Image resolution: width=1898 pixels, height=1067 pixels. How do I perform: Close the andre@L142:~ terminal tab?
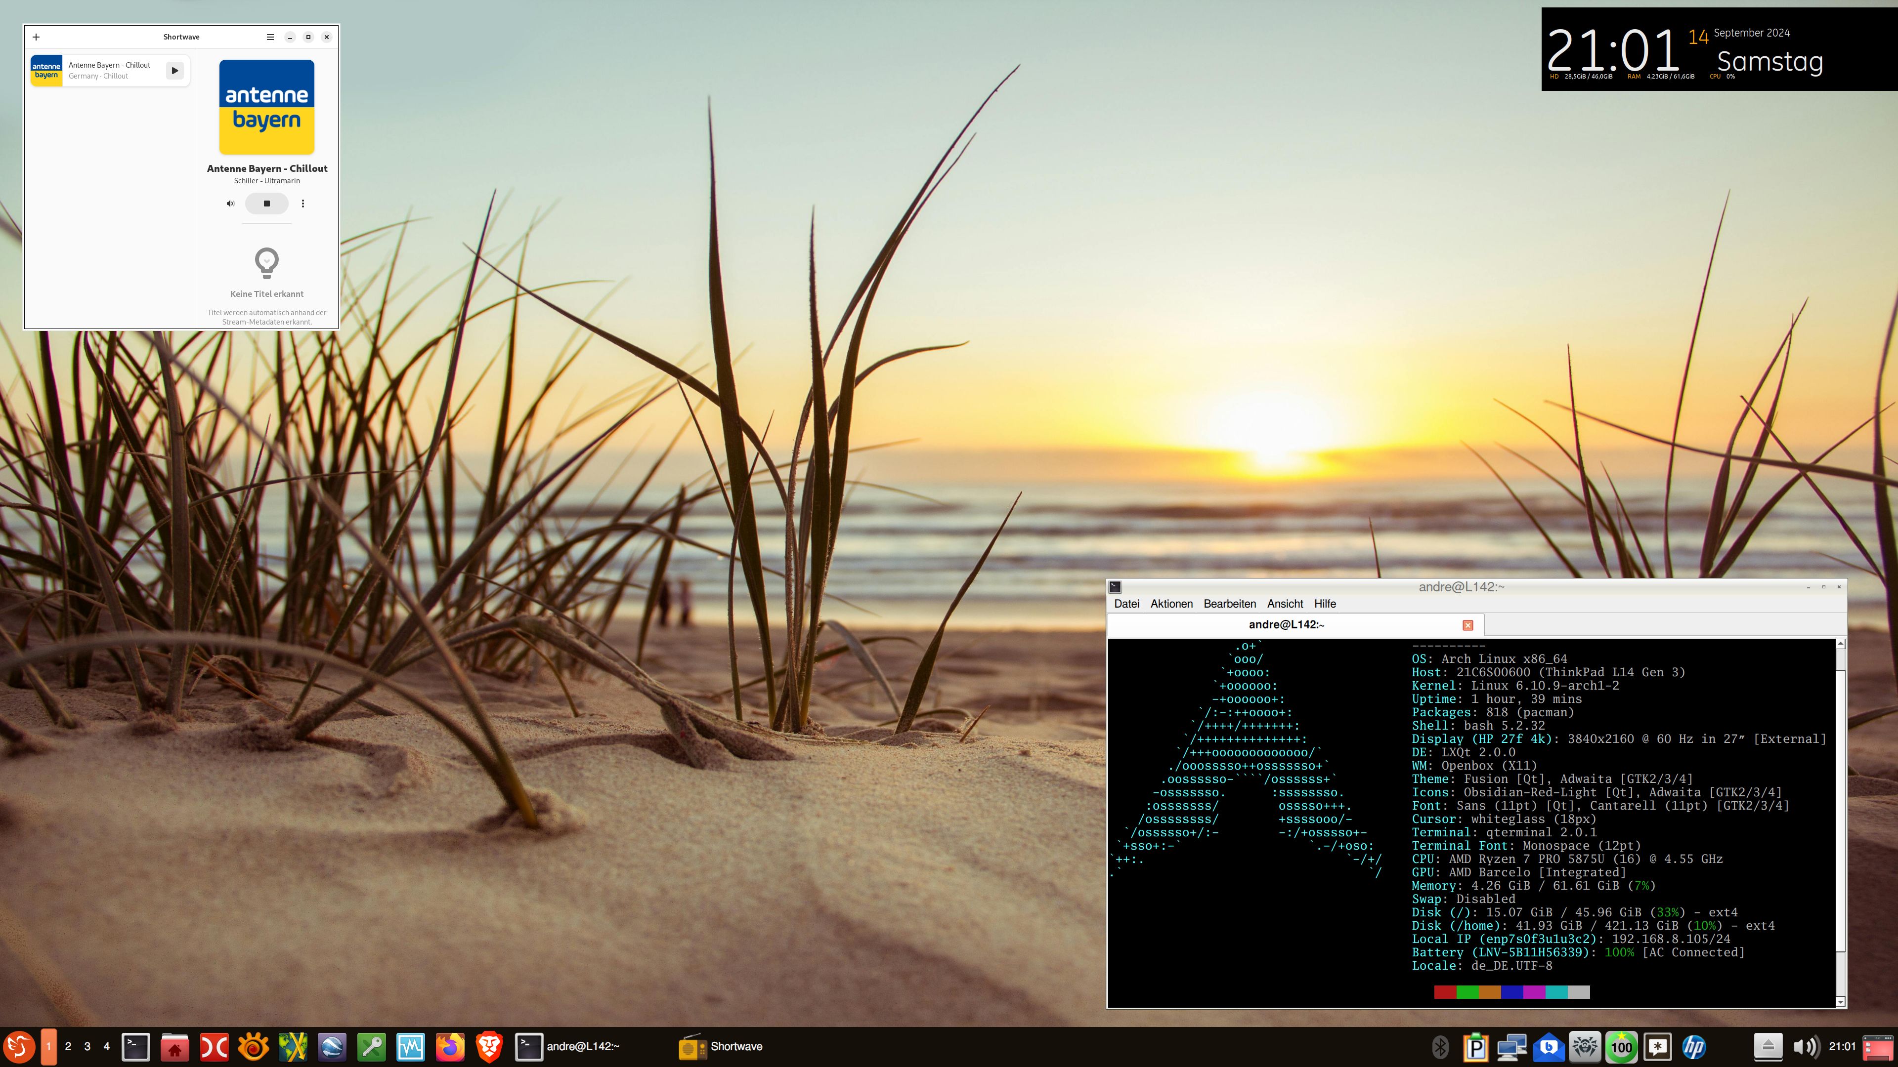tap(1467, 625)
